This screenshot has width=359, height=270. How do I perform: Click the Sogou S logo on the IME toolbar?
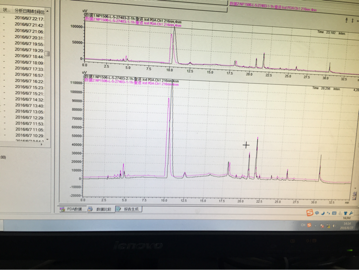pyautogui.click(x=310, y=212)
